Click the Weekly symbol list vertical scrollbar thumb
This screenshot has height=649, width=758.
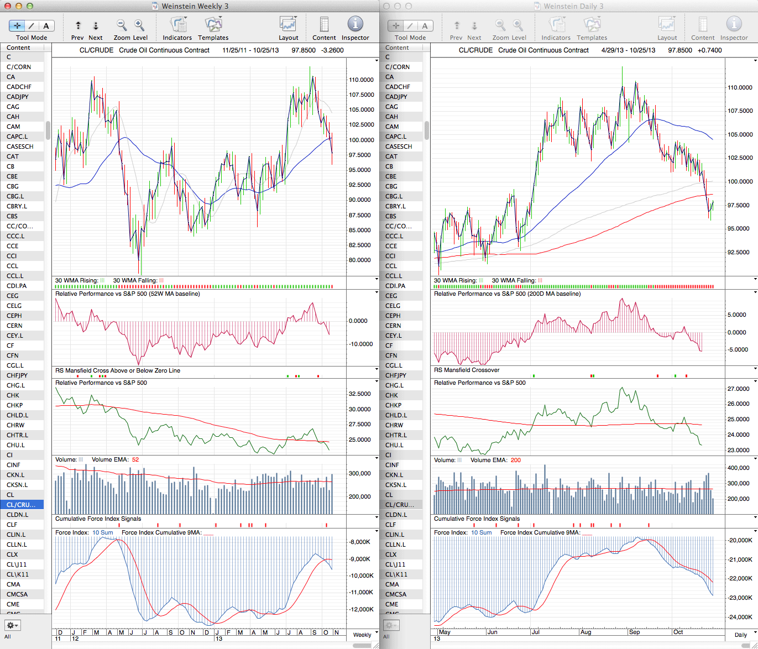pyautogui.click(x=48, y=130)
